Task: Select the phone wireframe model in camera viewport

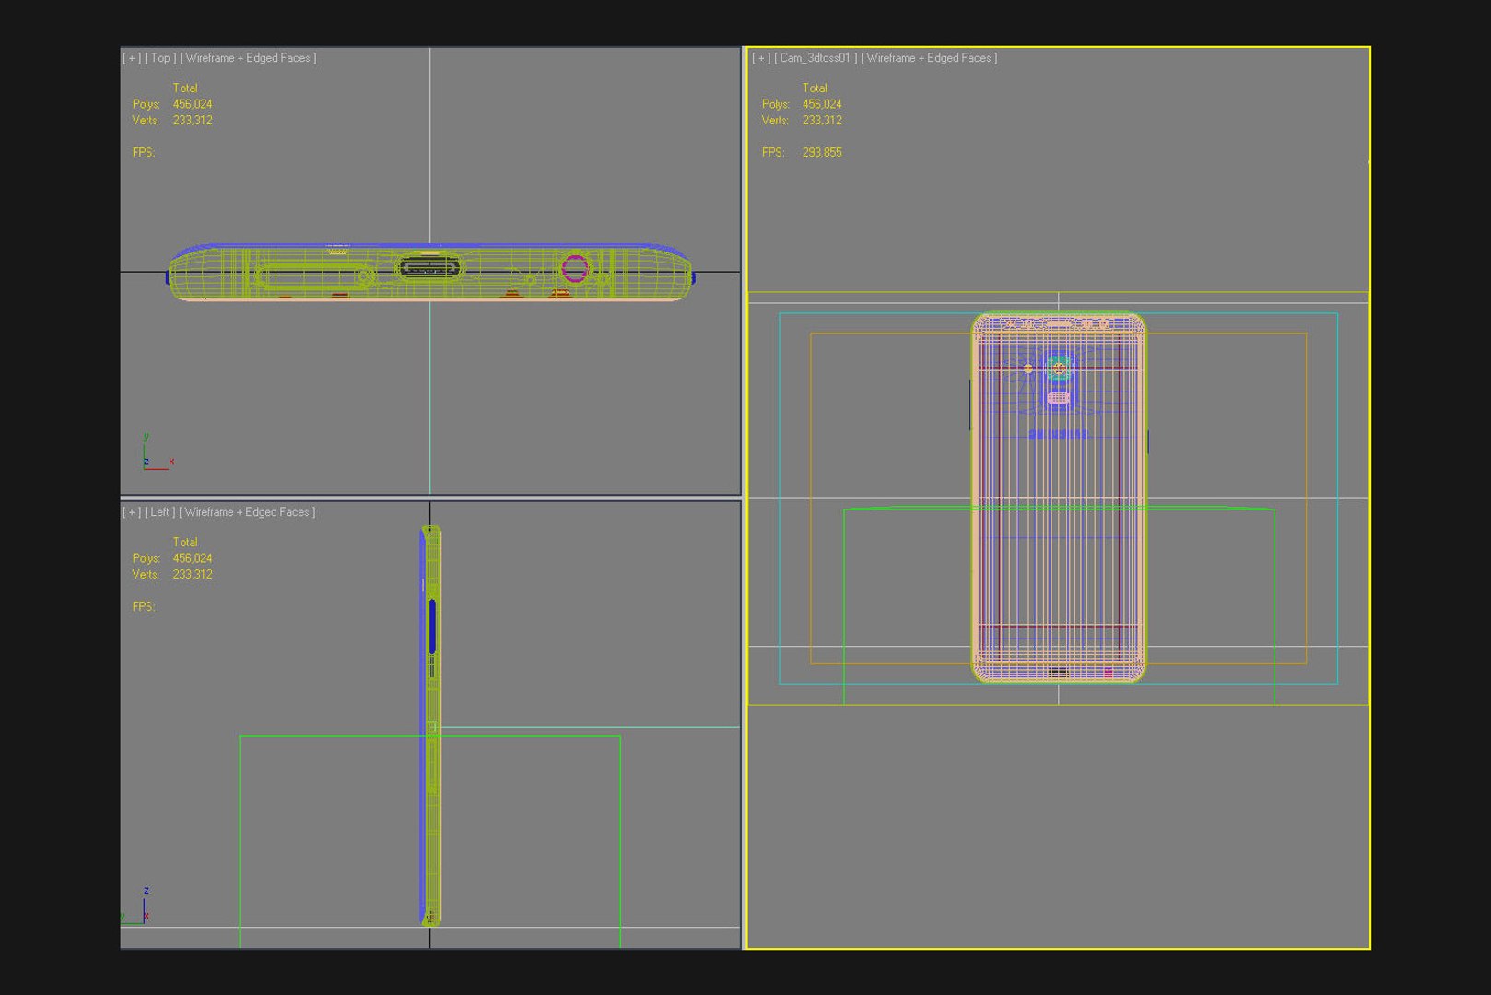Action: point(1059,497)
